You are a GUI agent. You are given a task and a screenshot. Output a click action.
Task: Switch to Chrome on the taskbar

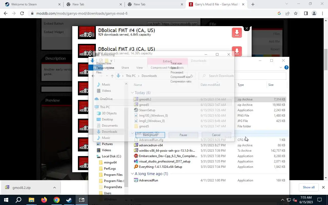[57, 200]
